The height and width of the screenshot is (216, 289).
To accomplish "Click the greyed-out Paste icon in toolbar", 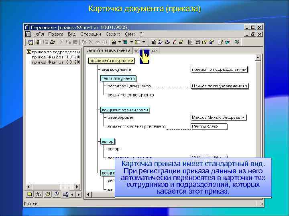I will [75, 42].
